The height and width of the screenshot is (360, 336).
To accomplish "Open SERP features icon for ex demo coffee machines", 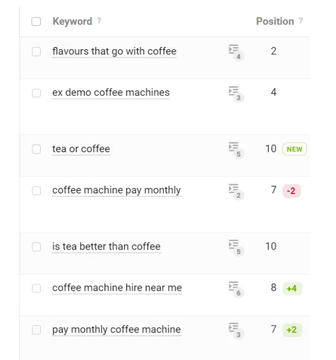I will pos(236,94).
